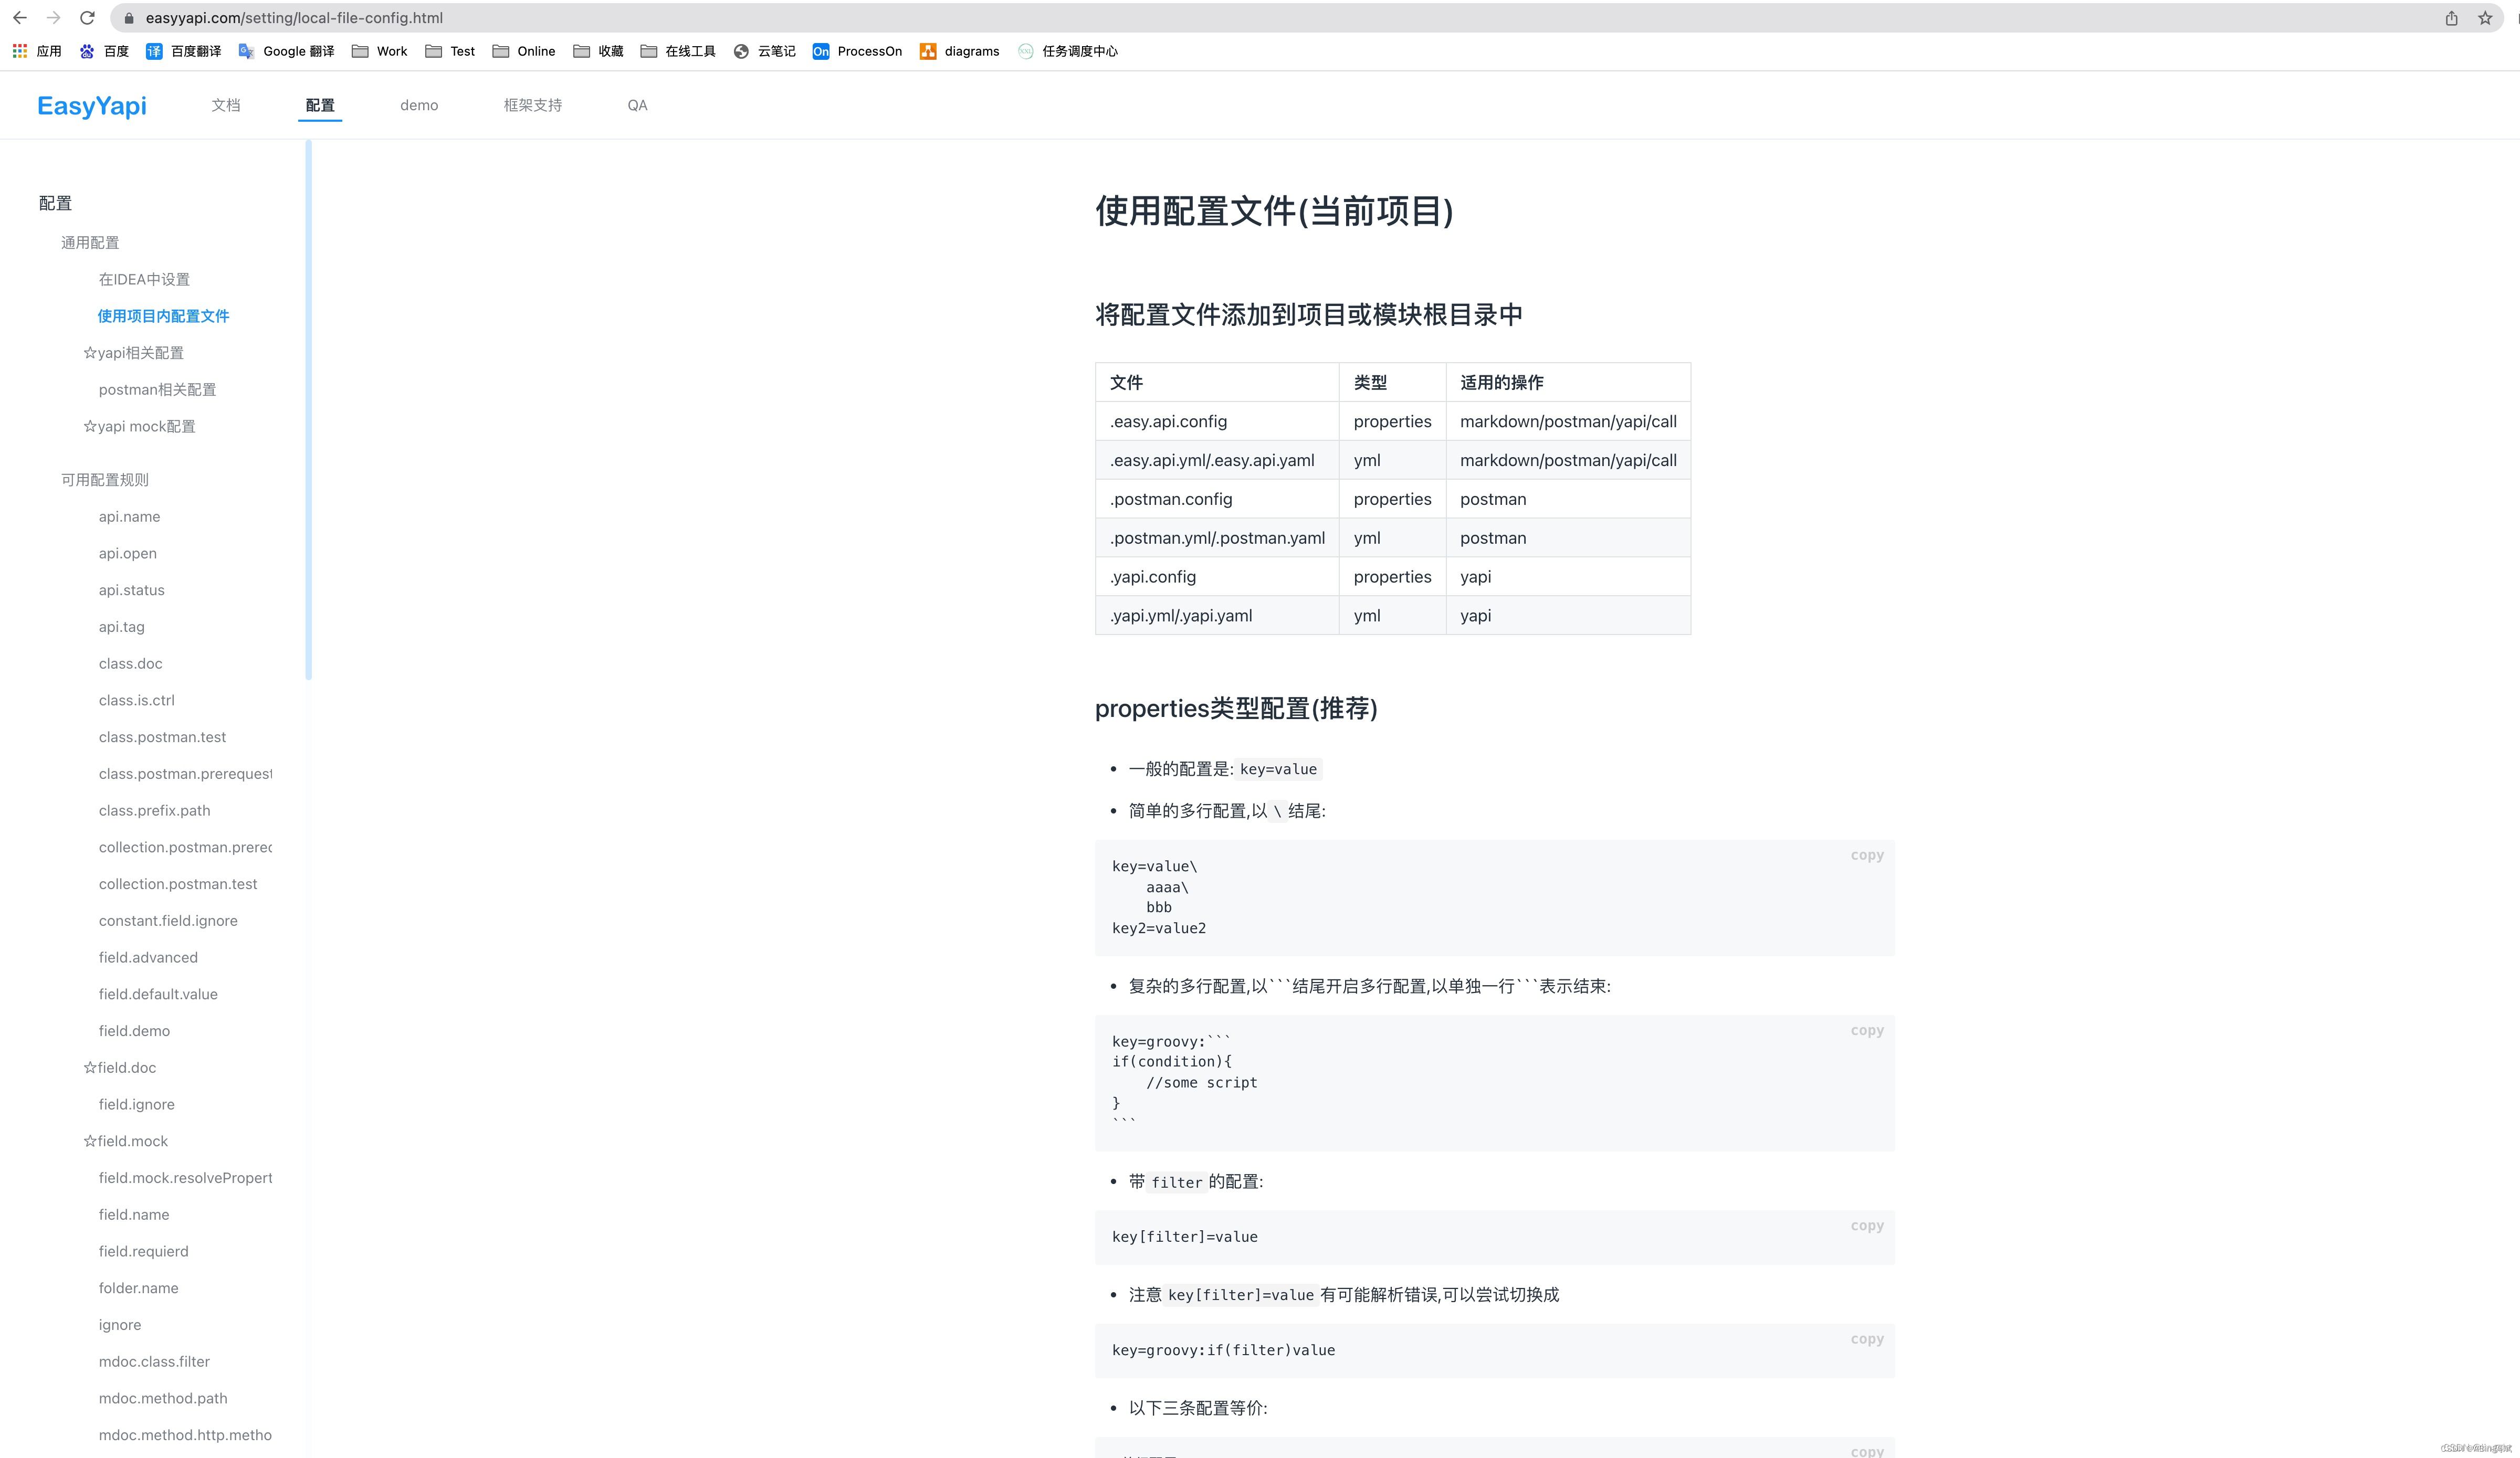Open the 百度翻译 bookmark
This screenshot has width=2520, height=1458.
click(196, 51)
